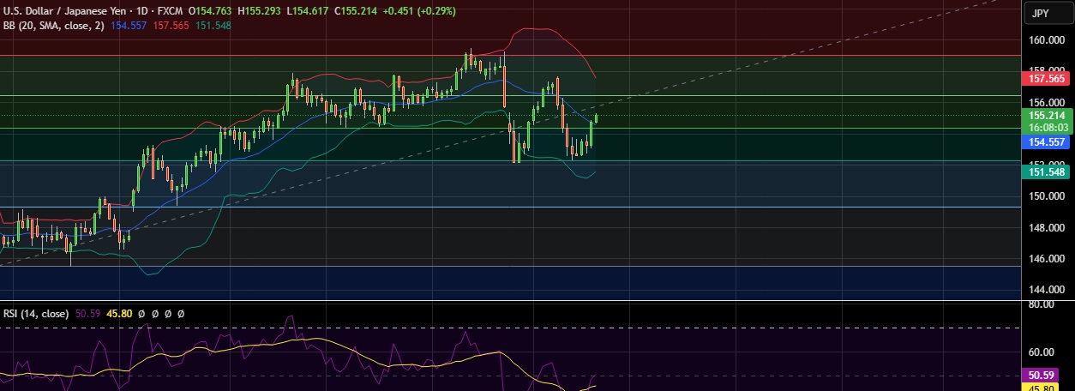Click the 148.000 price axis level
Screen dimensions: 1075x391
tap(1047, 228)
